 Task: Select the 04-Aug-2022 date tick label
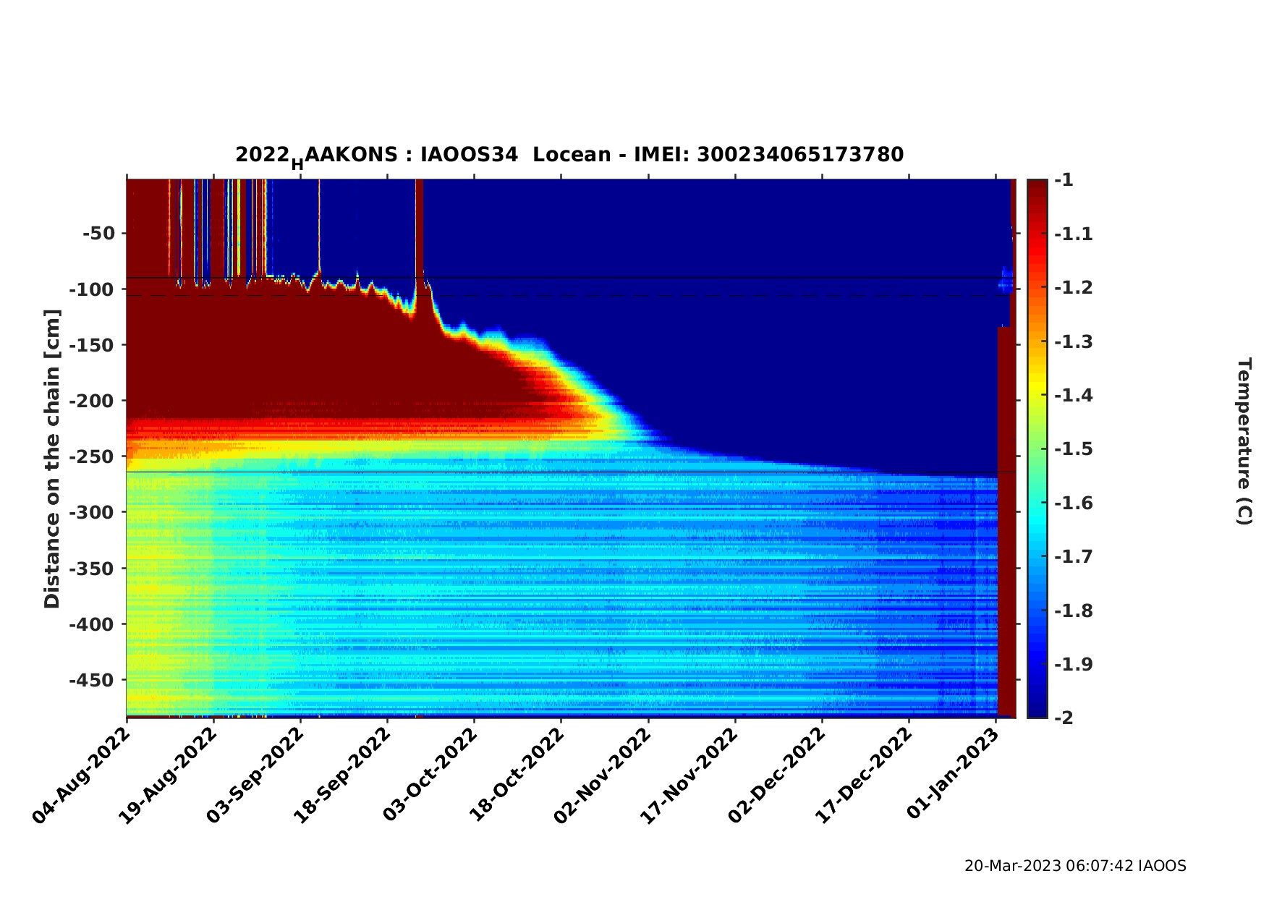(81, 775)
